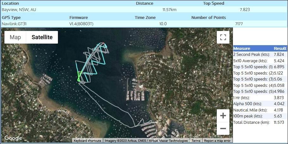Open the map Terms link
The height and width of the screenshot is (144, 288).
click(196, 141)
